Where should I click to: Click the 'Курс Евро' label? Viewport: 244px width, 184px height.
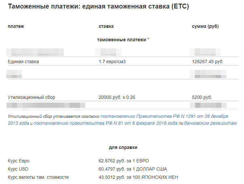click(19, 161)
